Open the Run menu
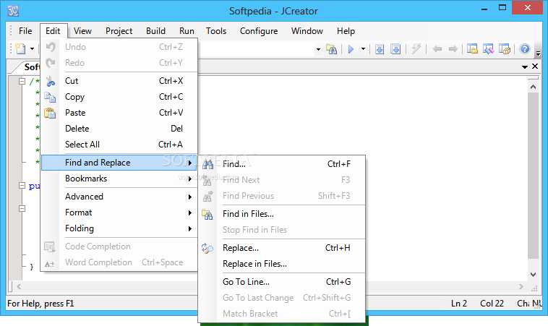This screenshot has height=326, width=548. [x=187, y=31]
